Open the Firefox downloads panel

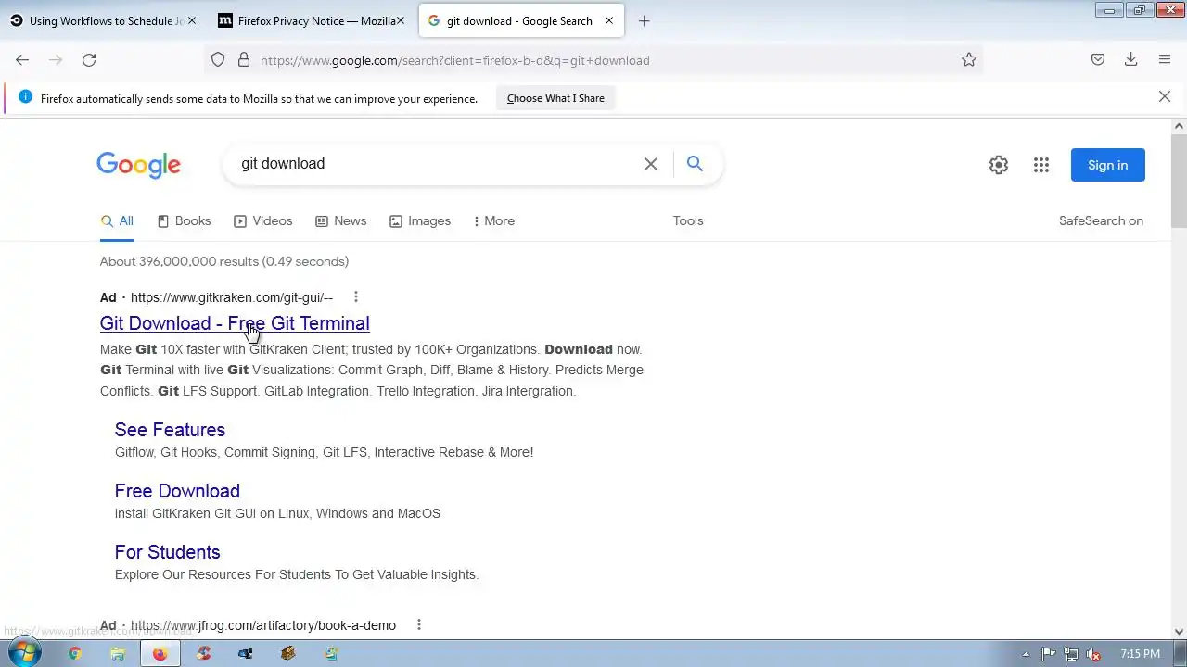(x=1131, y=60)
